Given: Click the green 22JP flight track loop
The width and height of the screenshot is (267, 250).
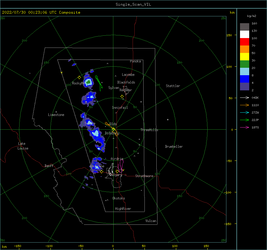Looking at the screenshot, I should (99, 83).
